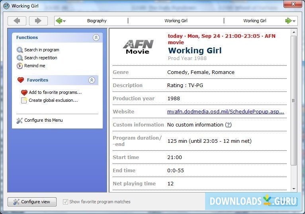Screen dimensions: 305x214
Task: Click heart icon for Add to favorite programs
Action: [24, 93]
